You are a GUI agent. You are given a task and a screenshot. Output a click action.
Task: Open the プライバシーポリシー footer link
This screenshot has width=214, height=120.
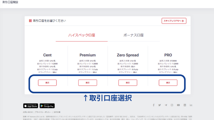43,112
